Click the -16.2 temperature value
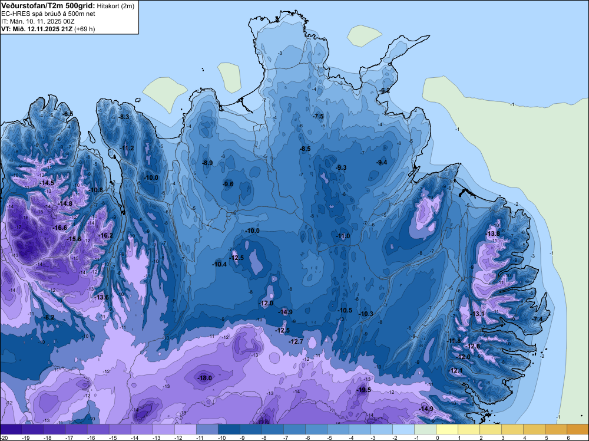Image resolution: width=589 pixels, height=441 pixels. [x=105, y=236]
